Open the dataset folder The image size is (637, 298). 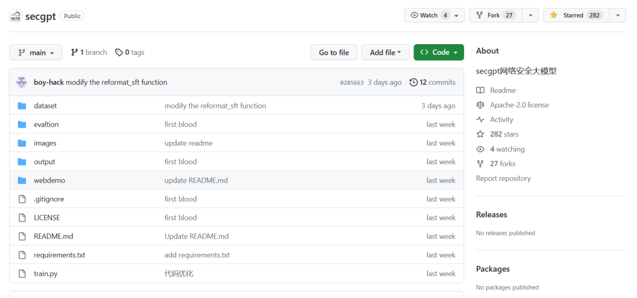coord(45,106)
